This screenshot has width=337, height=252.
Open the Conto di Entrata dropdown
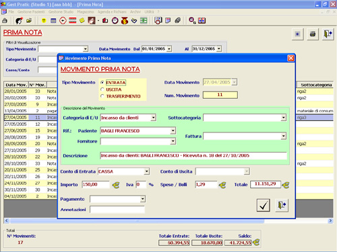click(146, 171)
